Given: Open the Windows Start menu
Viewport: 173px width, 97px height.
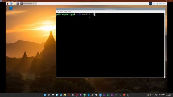Looking at the screenshot, I should 45,95.
